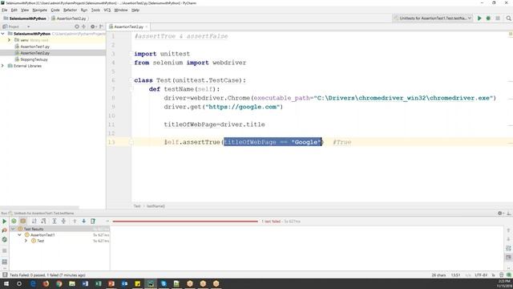Open the VCS menu

107,10
